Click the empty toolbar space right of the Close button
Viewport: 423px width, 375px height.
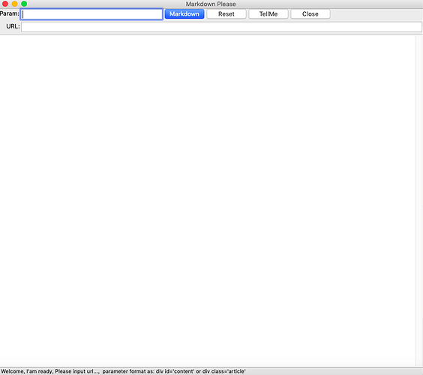[x=376, y=14]
